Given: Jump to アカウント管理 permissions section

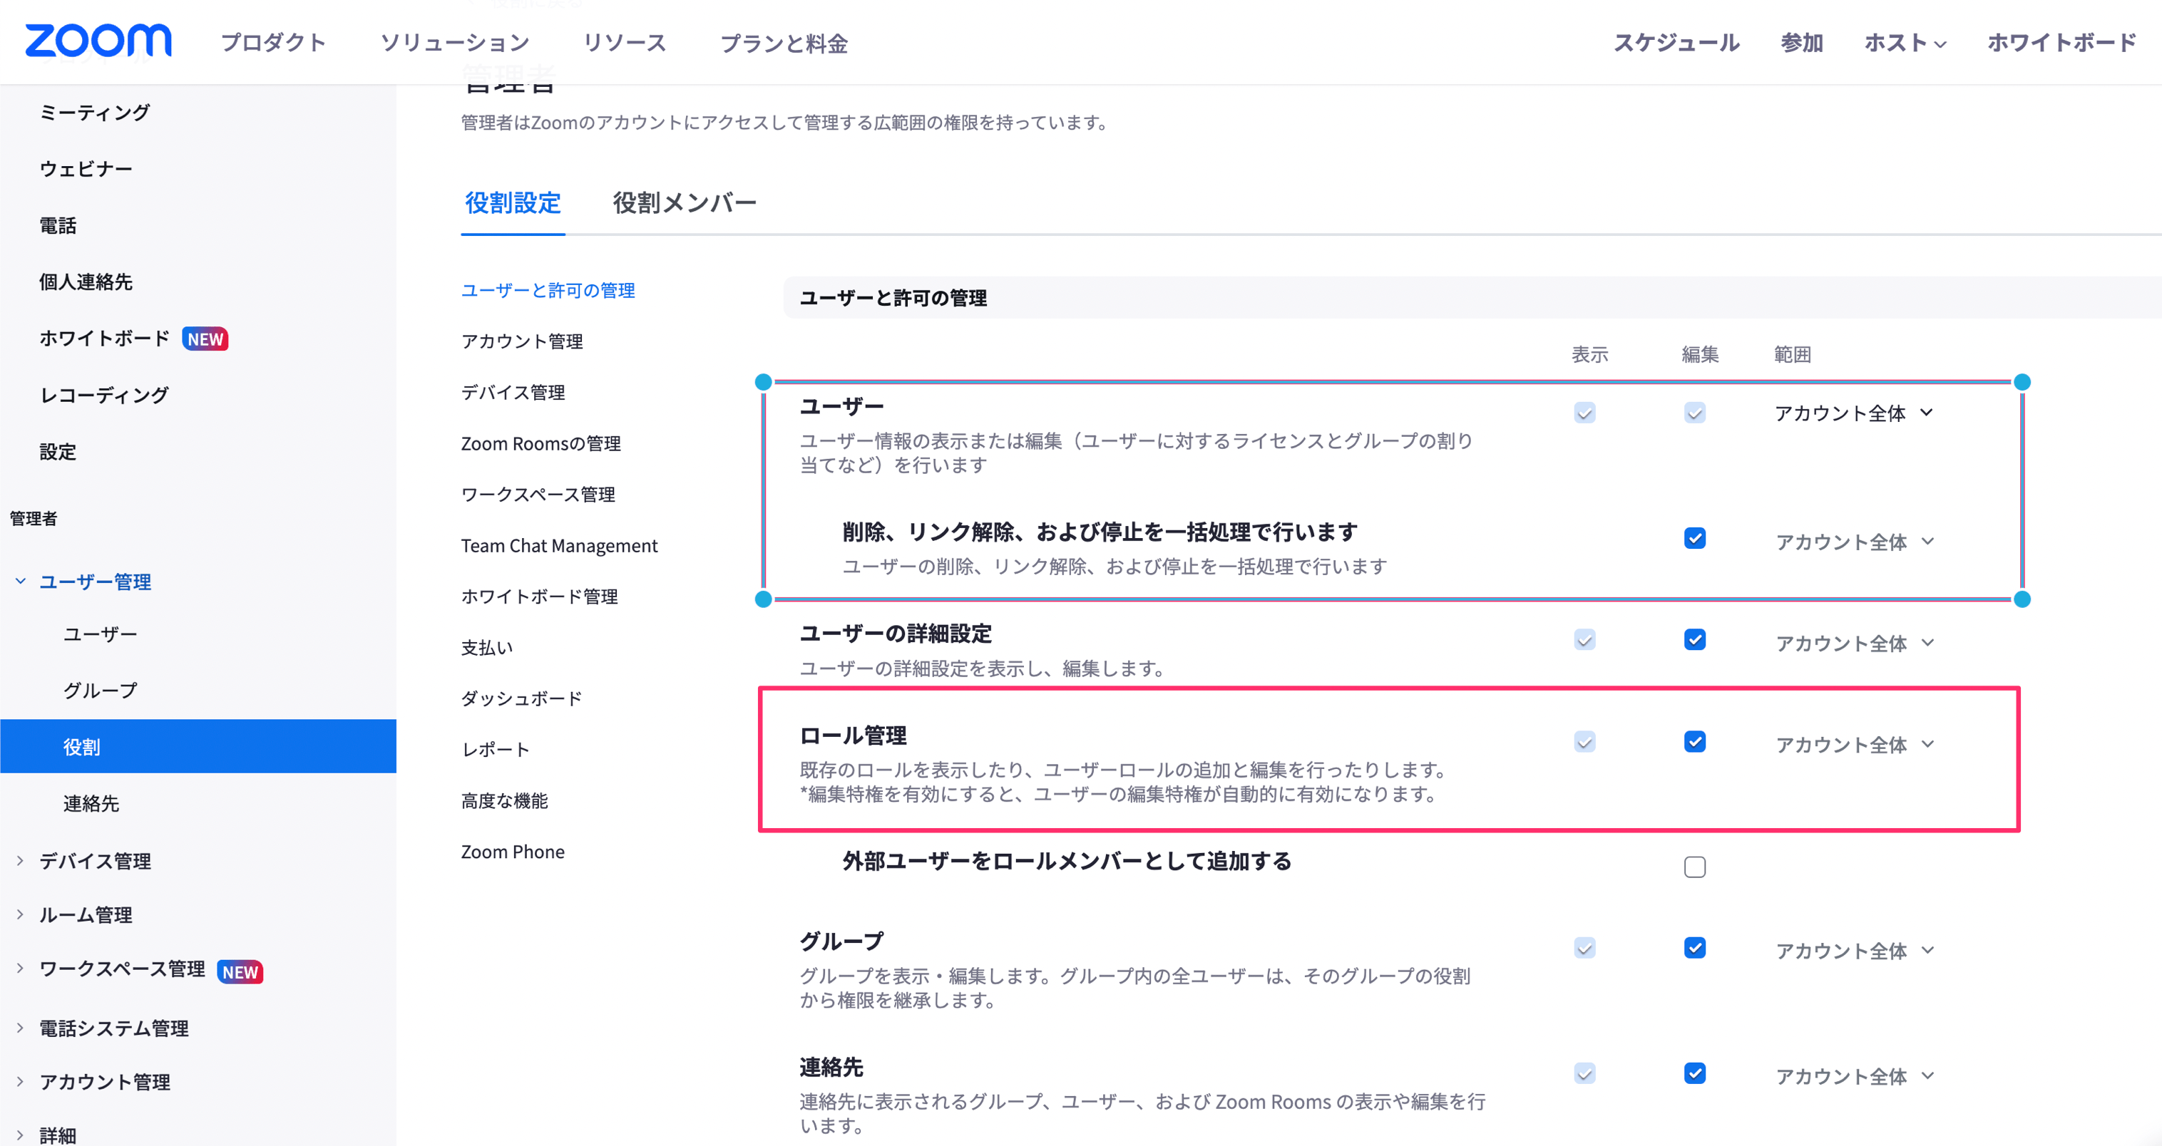Looking at the screenshot, I should click(522, 341).
